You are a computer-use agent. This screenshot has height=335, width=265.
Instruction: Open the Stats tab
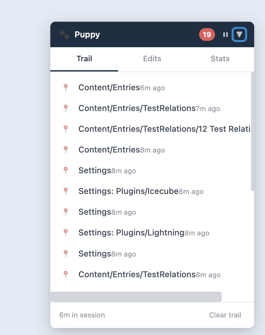[x=220, y=58]
